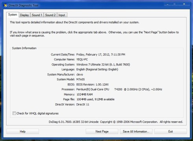Click the Windows 7 Ultimate operating system value
The height and width of the screenshot is (141, 193).
pyautogui.click(x=103, y=65)
